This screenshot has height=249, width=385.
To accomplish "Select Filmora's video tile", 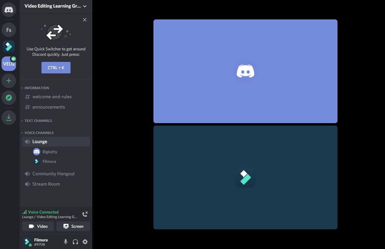I will pos(245,177).
